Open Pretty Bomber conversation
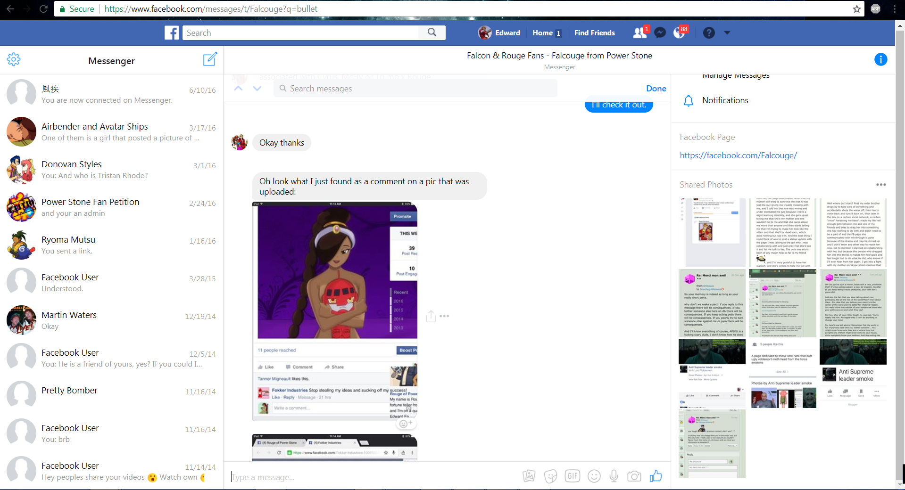Screen dimensions: 905x490 [x=112, y=395]
